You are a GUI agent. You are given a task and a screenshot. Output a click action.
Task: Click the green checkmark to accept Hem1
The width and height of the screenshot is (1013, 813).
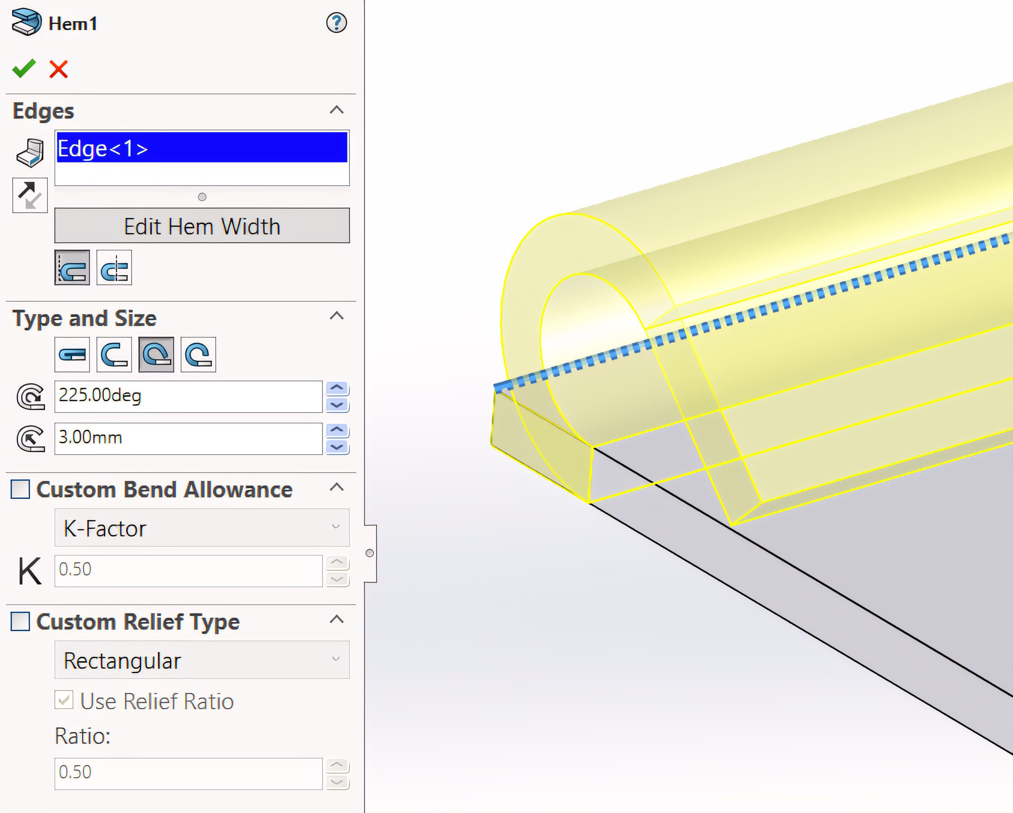click(24, 69)
